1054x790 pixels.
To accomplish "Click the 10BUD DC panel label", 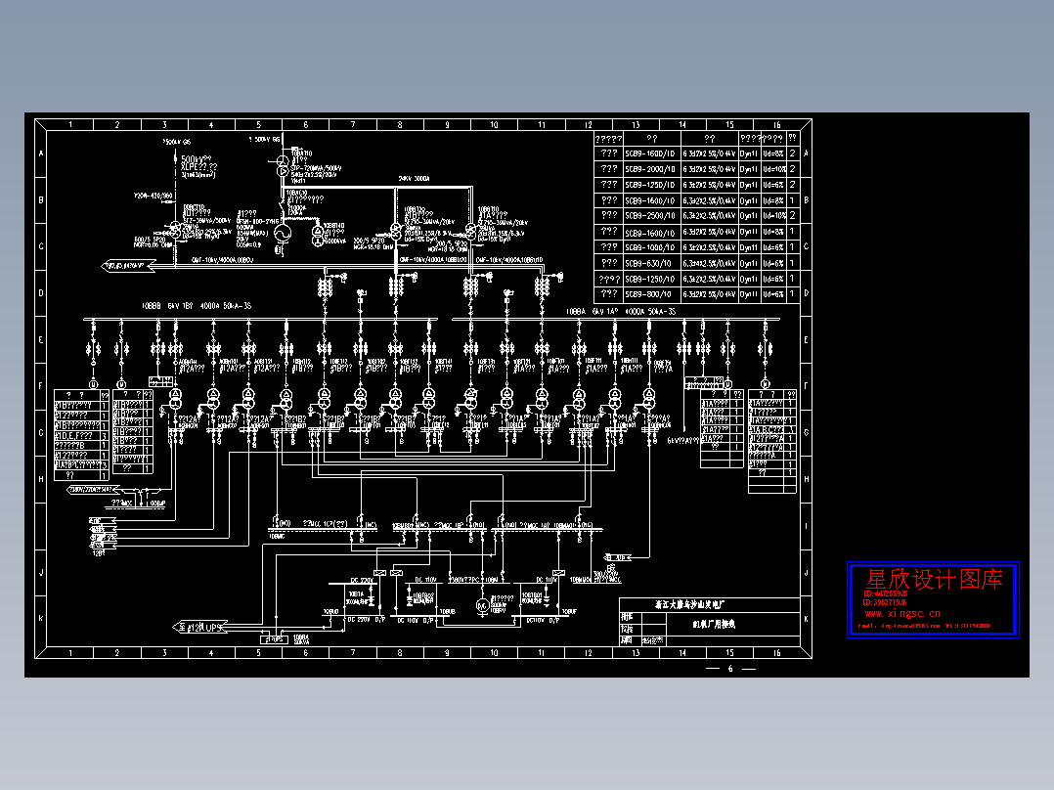I will tap(330, 612).
